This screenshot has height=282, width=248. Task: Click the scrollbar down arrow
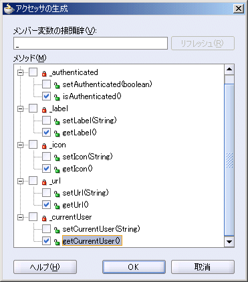[229, 241]
